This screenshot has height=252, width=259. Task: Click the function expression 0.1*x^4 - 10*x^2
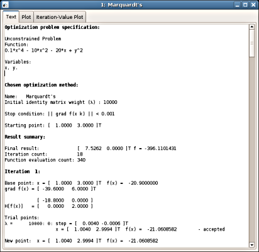43,50
